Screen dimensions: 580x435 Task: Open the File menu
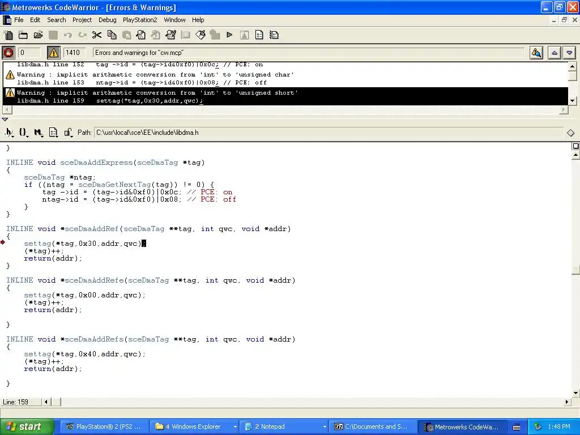tap(19, 20)
